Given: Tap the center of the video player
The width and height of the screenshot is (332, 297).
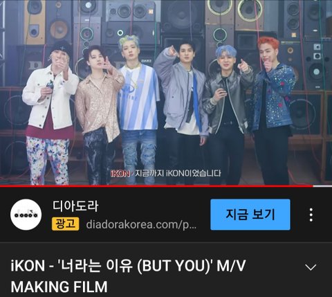Looking at the screenshot, I should [166, 92].
